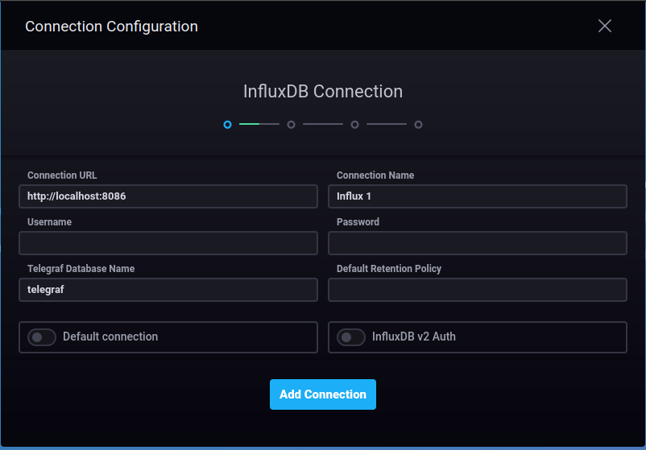646x450 pixels.
Task: Focus the Default Retention Policy field
Action: pyautogui.click(x=478, y=290)
